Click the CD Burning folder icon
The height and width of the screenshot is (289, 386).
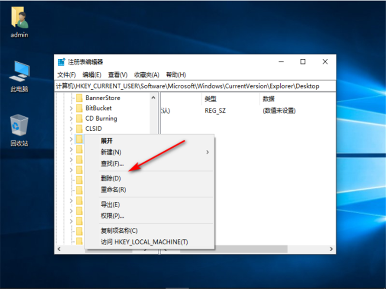[x=79, y=118]
